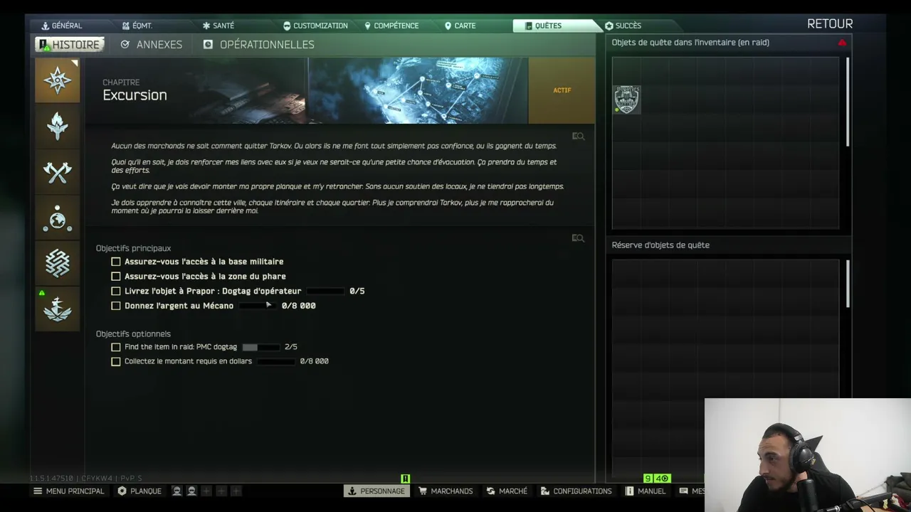Tick 'Donnez l'argent au Mécano' checkbox
The height and width of the screenshot is (512, 911).
(x=116, y=306)
